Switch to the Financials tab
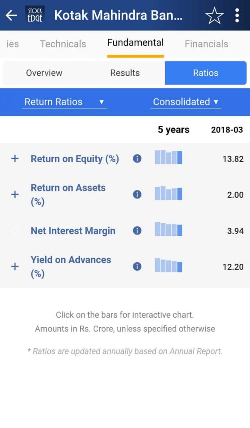 (x=207, y=44)
